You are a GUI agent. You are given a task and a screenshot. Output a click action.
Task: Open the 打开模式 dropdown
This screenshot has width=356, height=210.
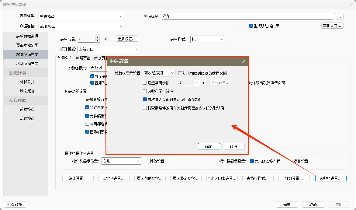click(108, 49)
